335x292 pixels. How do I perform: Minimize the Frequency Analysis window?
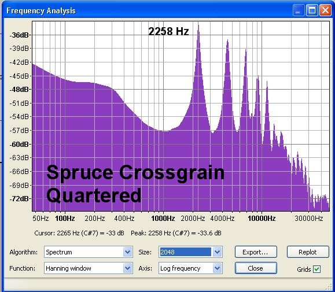299,10
